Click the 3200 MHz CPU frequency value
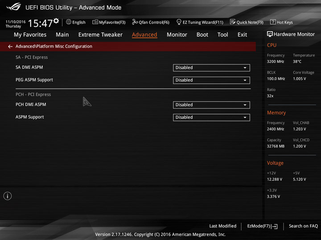The height and width of the screenshot is (240, 321). click(276, 62)
